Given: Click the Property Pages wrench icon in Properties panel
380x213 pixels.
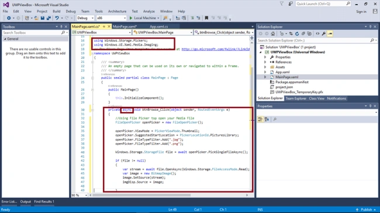Looking at the screenshot, I should [275, 119].
